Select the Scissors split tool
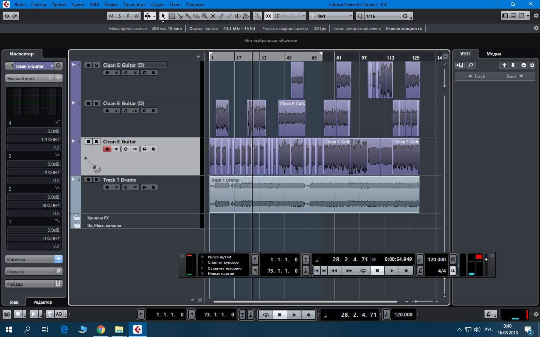Viewport: 540px width, 337px height. [180, 16]
